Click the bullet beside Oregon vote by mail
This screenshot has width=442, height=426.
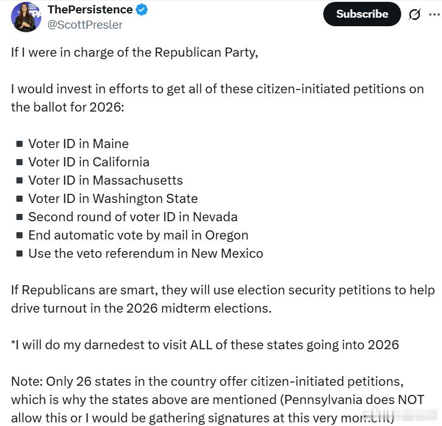tap(19, 235)
